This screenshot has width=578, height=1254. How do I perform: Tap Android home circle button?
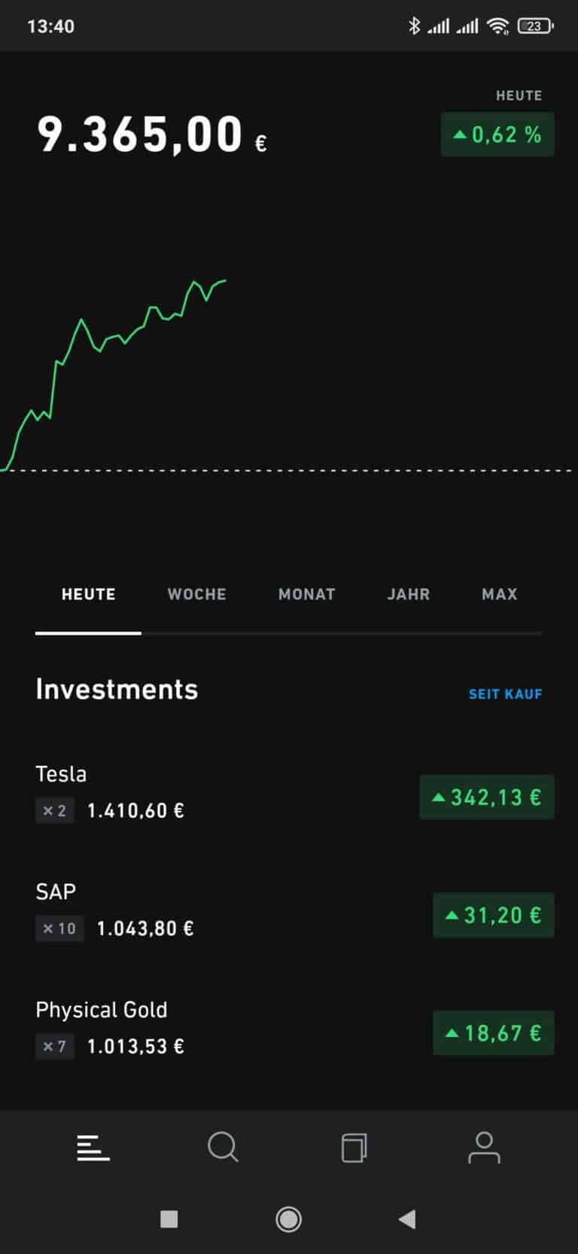[x=288, y=1219]
